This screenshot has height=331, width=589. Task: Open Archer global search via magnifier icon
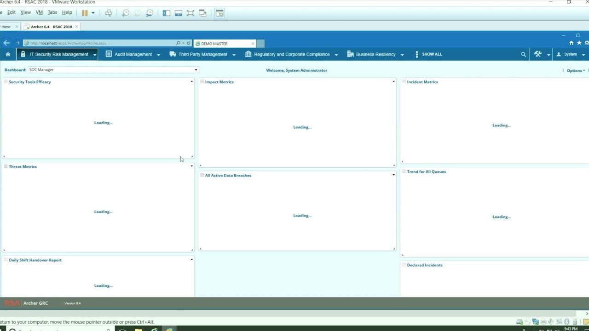(x=523, y=54)
